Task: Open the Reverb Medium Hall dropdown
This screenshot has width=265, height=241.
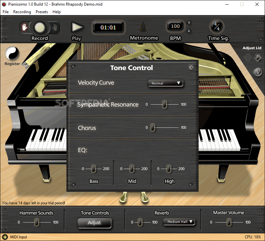Action: pos(179,222)
